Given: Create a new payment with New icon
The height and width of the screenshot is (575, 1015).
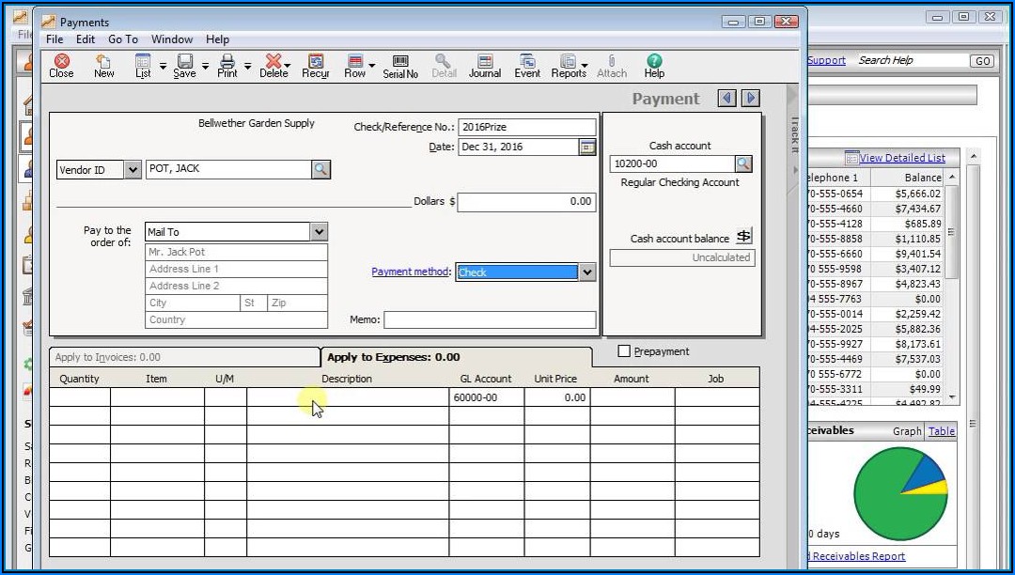Looking at the screenshot, I should point(103,66).
